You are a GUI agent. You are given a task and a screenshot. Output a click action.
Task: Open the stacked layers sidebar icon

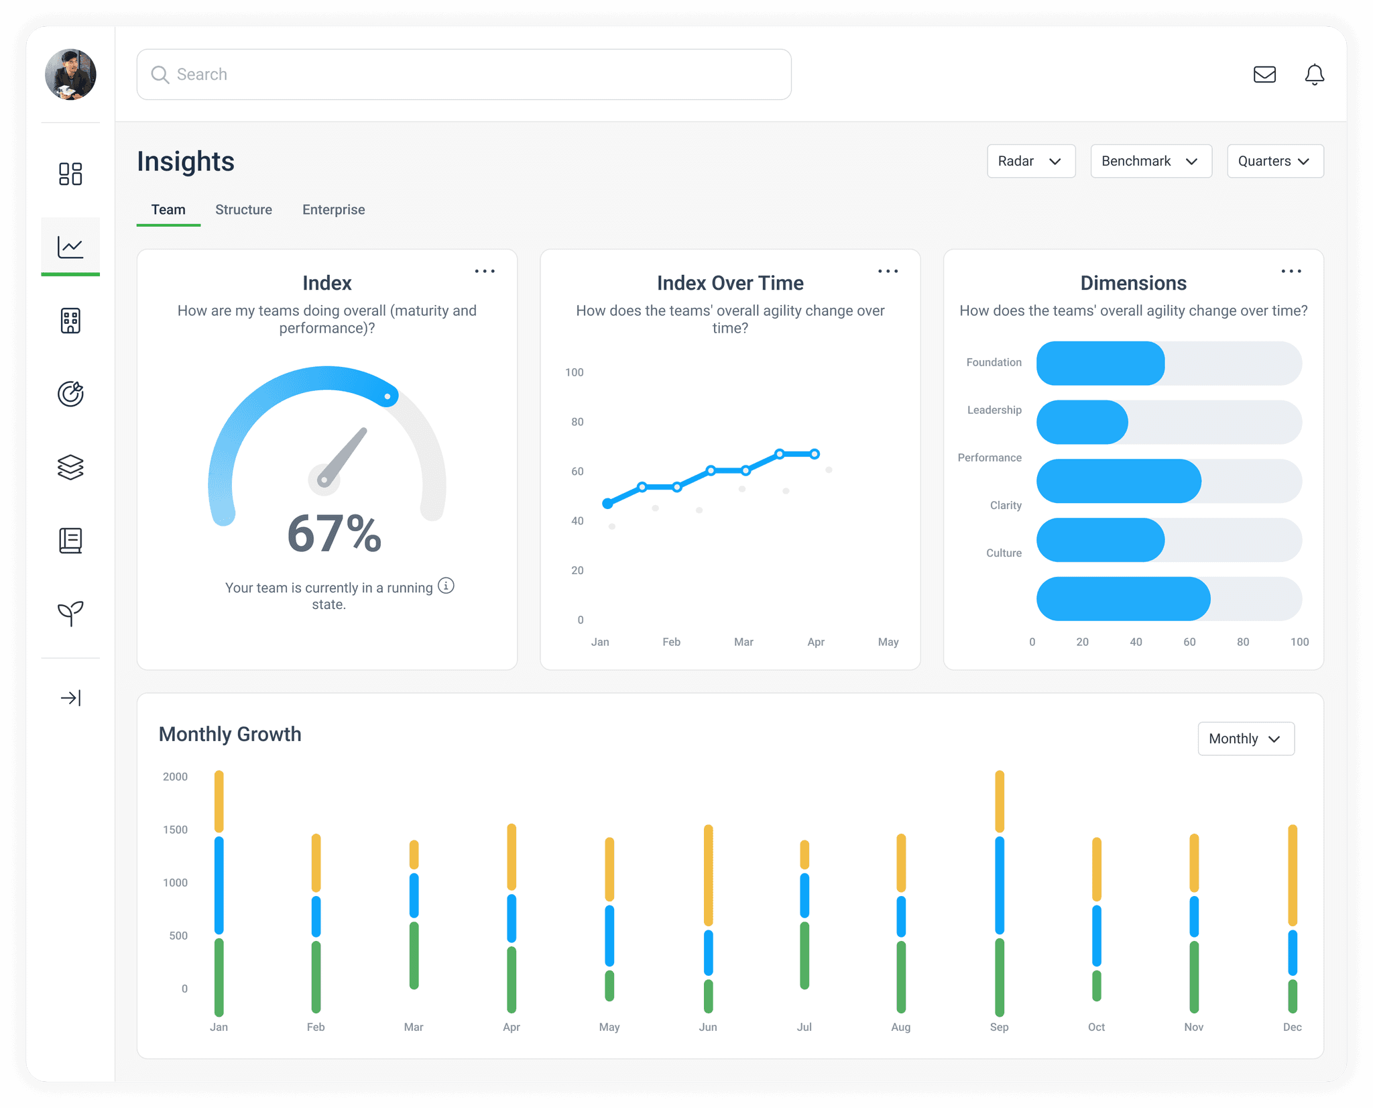click(x=70, y=467)
